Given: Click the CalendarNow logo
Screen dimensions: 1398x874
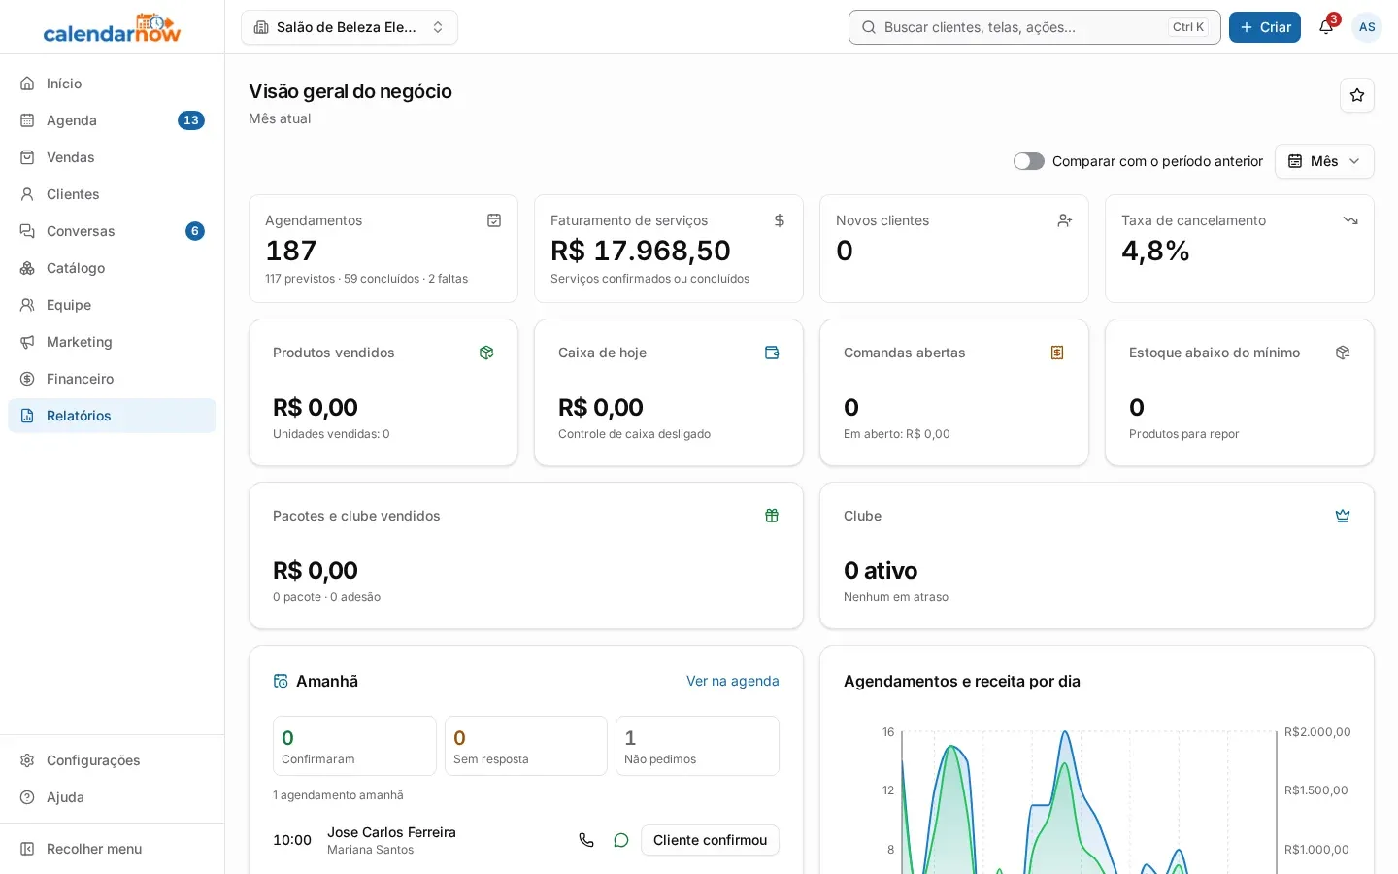Looking at the screenshot, I should [x=112, y=27].
